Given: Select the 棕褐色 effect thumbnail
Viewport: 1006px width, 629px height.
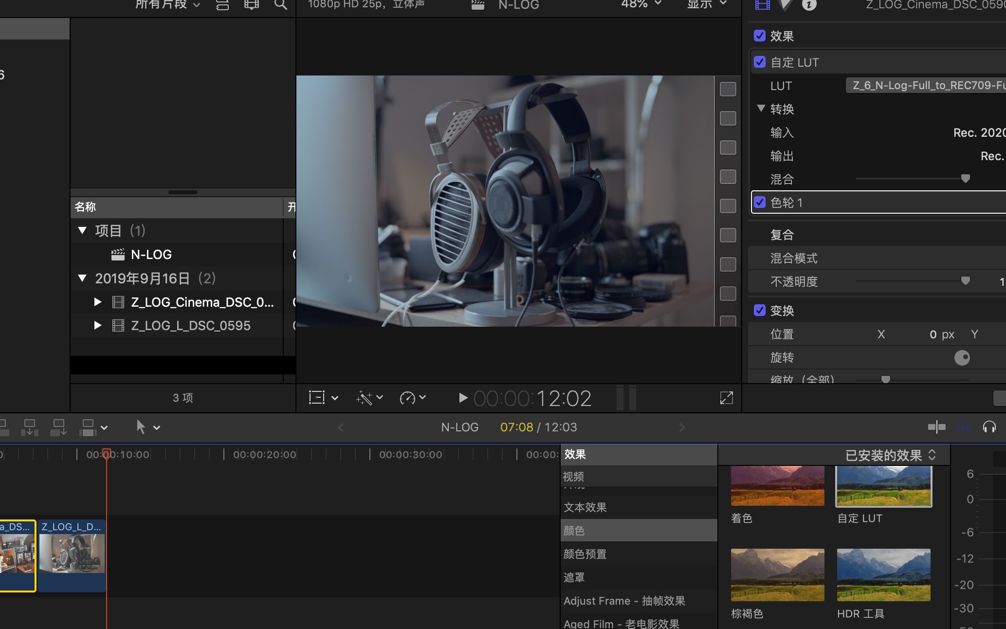Looking at the screenshot, I should click(x=777, y=574).
